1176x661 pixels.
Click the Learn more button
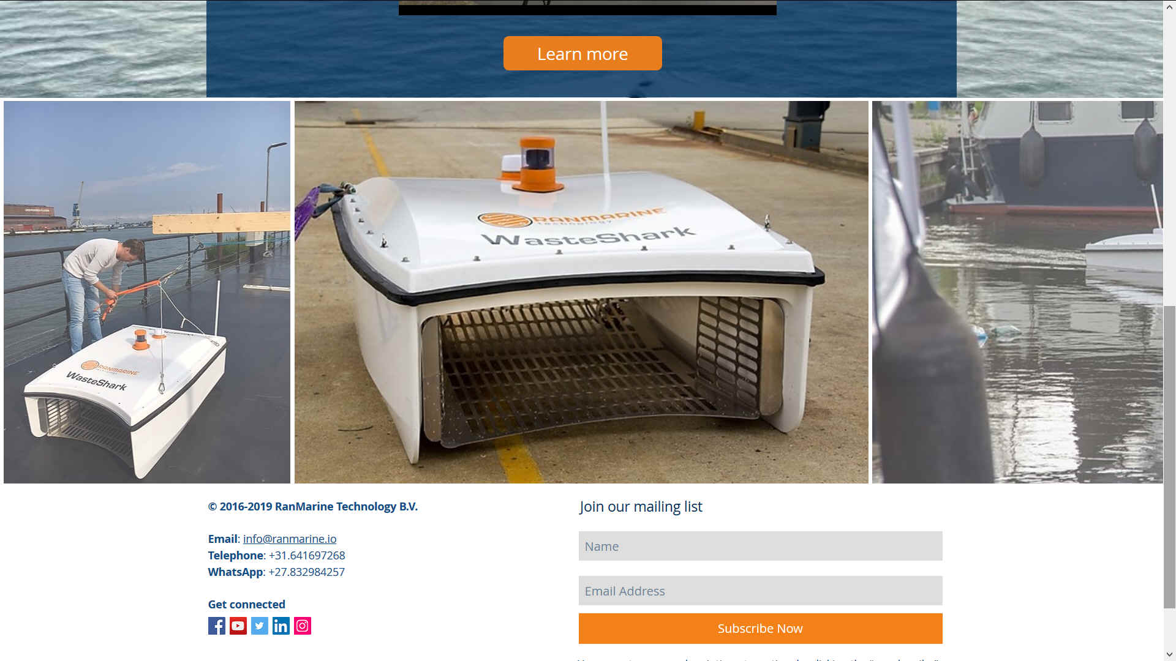[582, 53]
